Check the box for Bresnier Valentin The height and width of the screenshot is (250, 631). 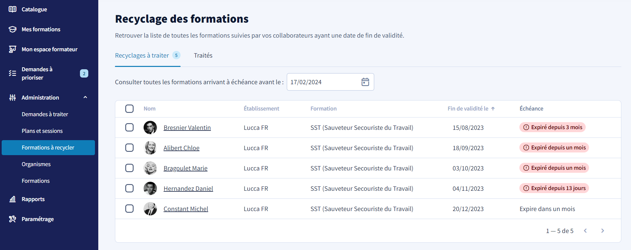coord(129,127)
